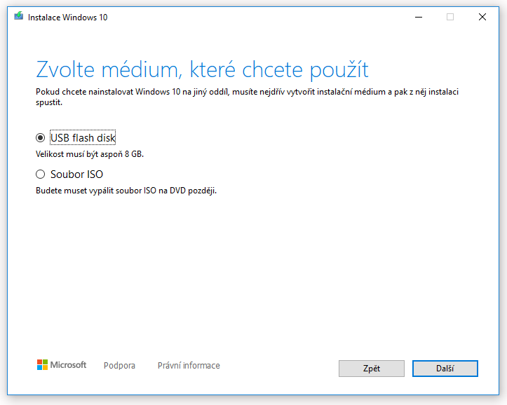Open the Právní informace link
Viewport: 507px width, 405px height.
pos(189,366)
